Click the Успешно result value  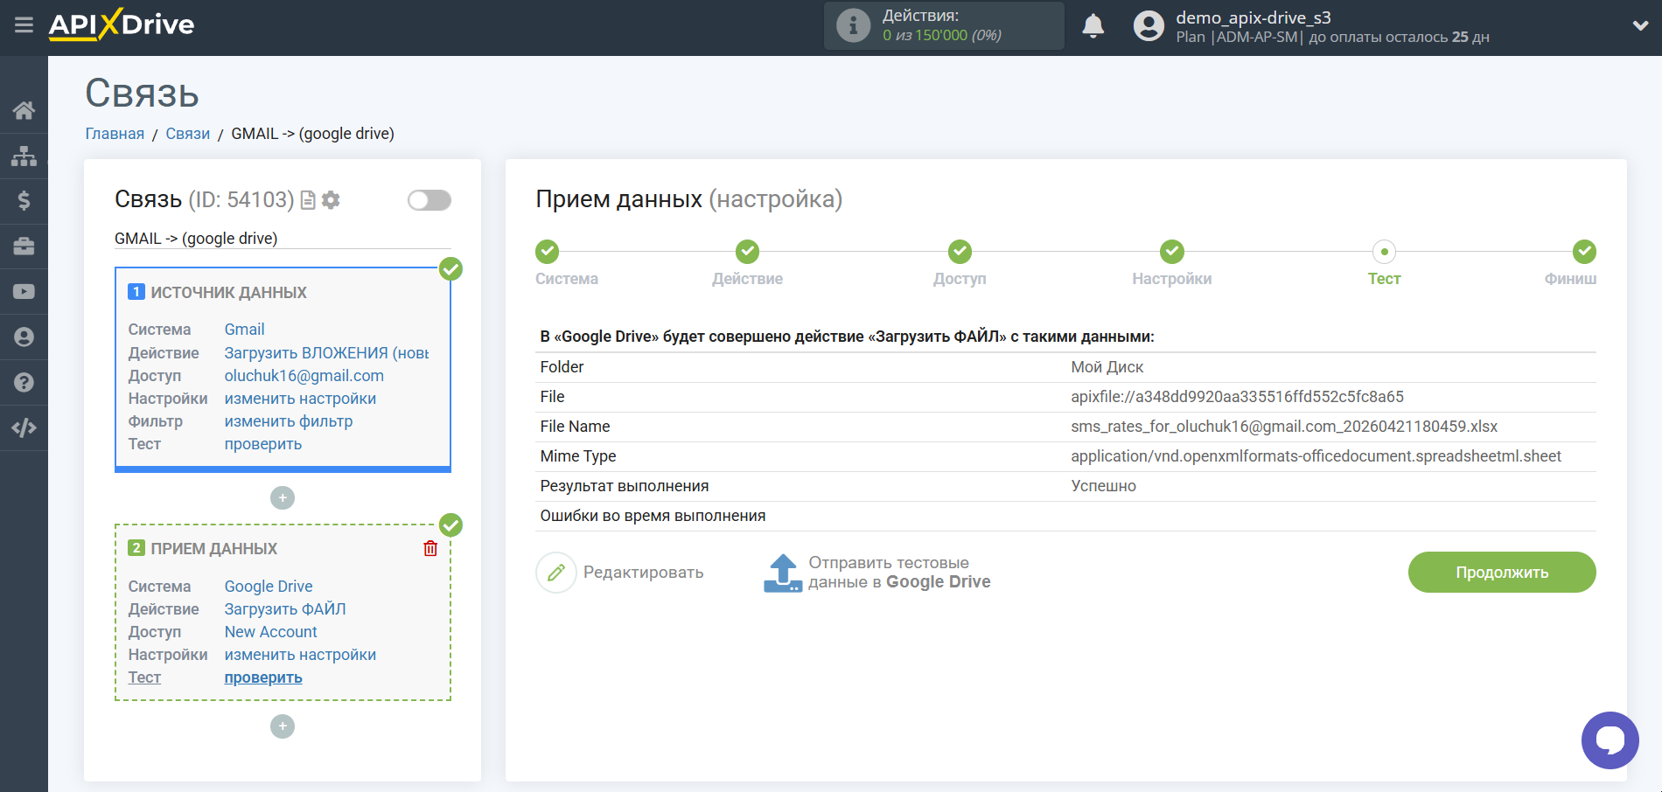[1104, 486]
